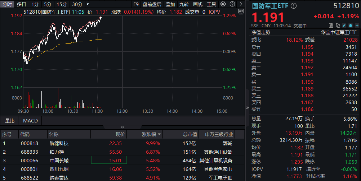This screenshot has height=181, width=361.
Task: Click stock code 000818
Action: [30, 143]
